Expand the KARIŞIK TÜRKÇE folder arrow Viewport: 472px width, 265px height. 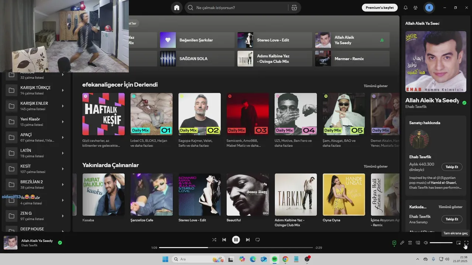(x=63, y=90)
